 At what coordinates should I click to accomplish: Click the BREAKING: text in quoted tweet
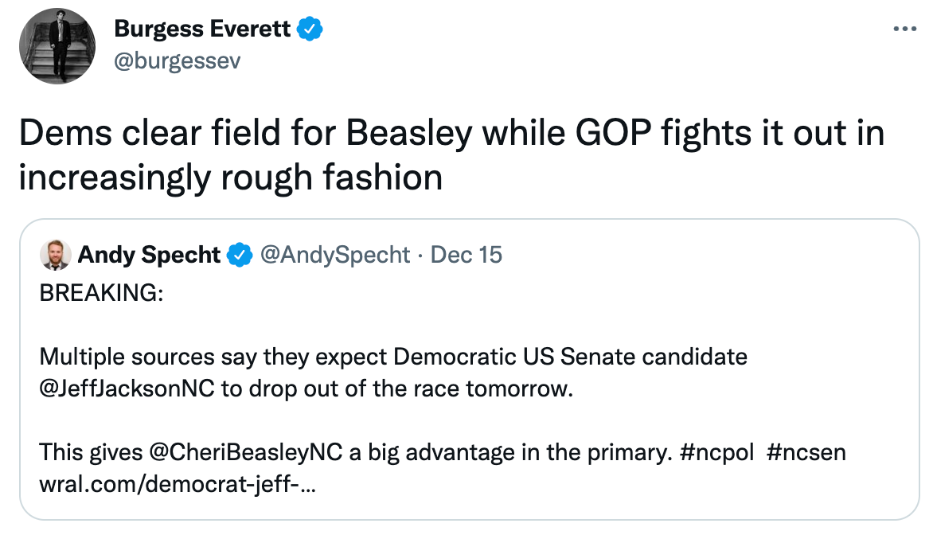tap(101, 293)
